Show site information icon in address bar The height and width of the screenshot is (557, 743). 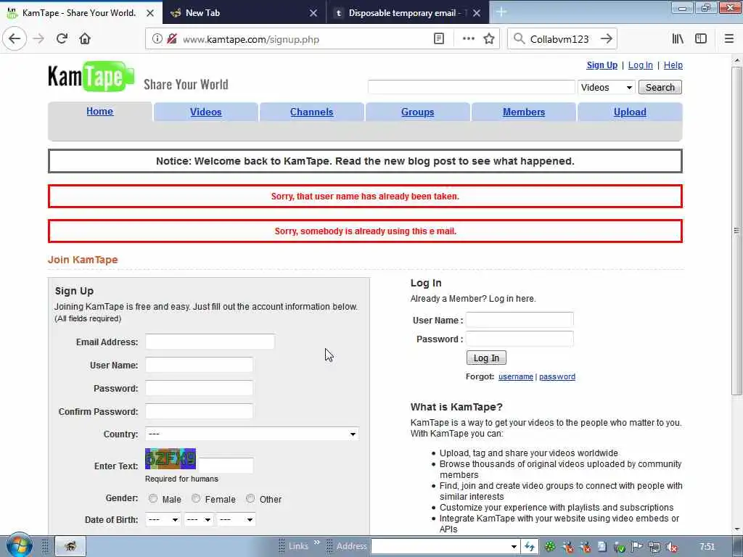tap(157, 39)
